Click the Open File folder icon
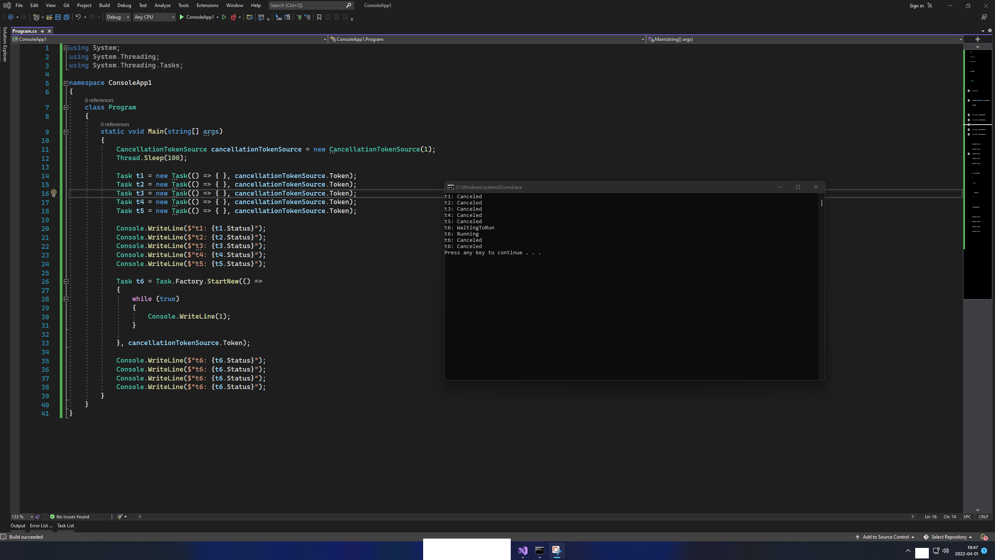Screen dimensions: 995x560 (x=49, y=17)
